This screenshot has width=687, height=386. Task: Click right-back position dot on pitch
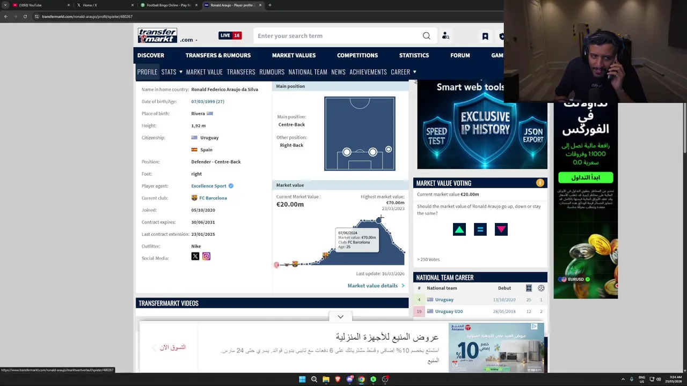388,150
